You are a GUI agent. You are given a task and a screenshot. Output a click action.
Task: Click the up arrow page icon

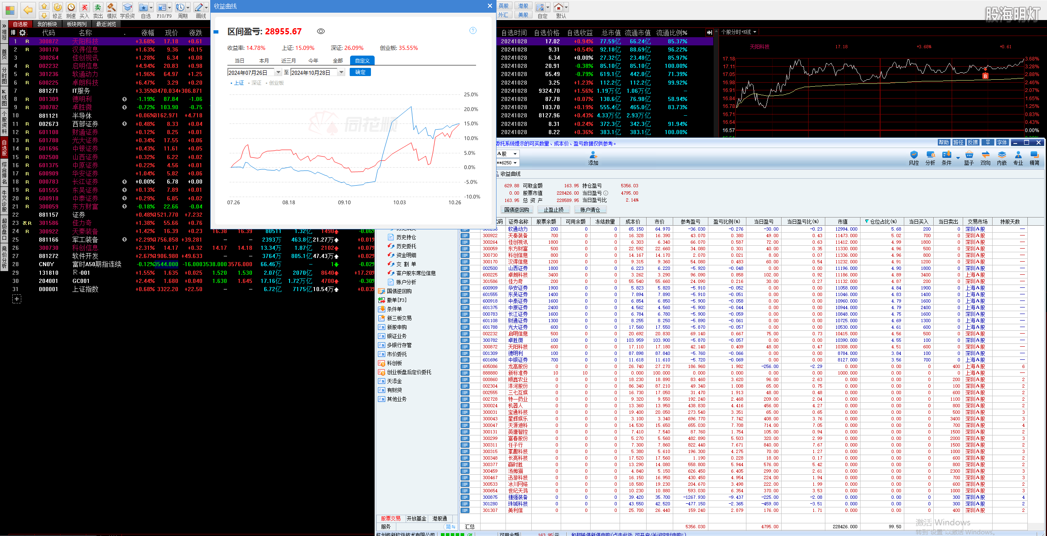[x=44, y=6]
